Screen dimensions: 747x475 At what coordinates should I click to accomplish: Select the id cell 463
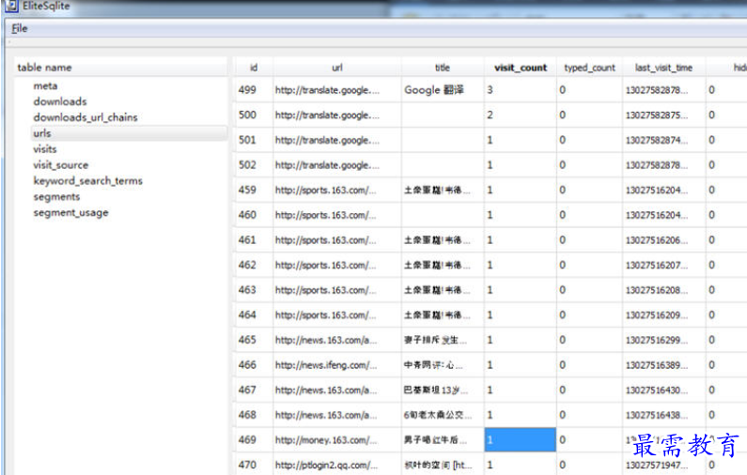pyautogui.click(x=254, y=290)
